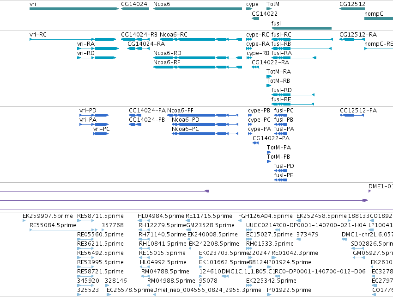Select transcript vri-RC
Image resolution: width=393 pixels, height=297 pixels.
pos(73,39)
